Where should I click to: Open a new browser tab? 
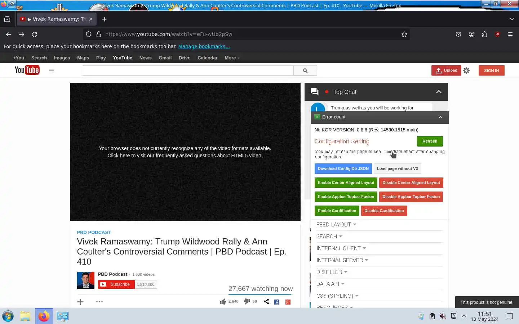pyautogui.click(x=104, y=19)
